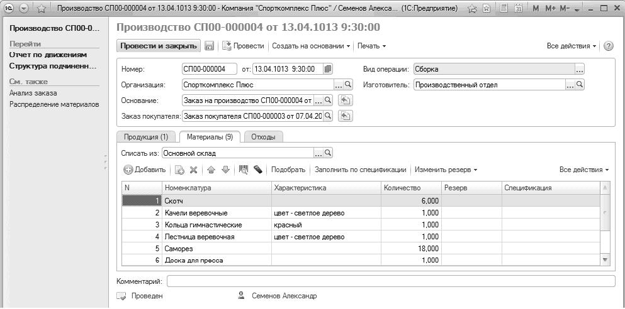Open Создать на основании dropdown
The width and height of the screenshot is (625, 309).
[x=311, y=46]
